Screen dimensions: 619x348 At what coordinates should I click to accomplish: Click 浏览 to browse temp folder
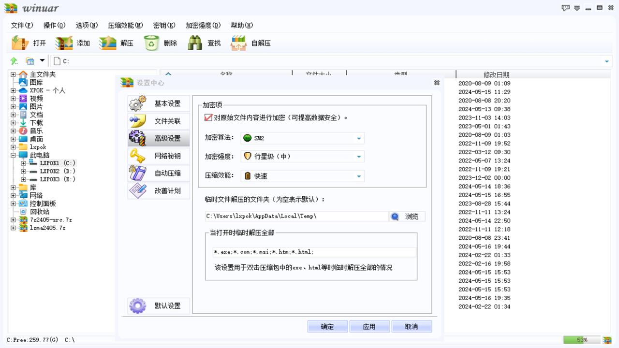[407, 216]
